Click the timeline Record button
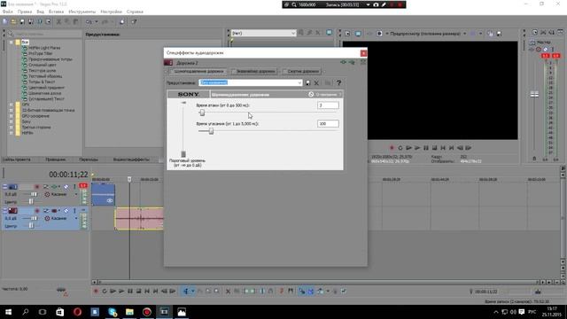The height and width of the screenshot is (319, 567). 96,292
